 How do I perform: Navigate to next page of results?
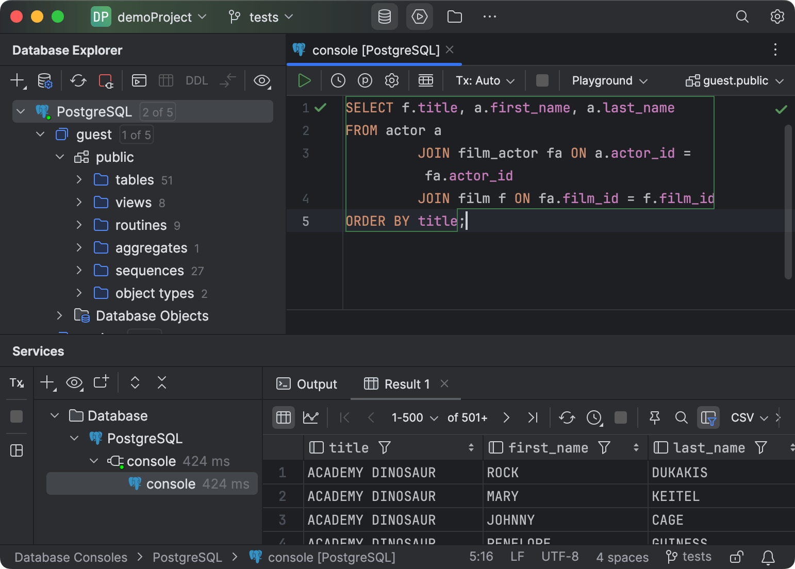[506, 417]
